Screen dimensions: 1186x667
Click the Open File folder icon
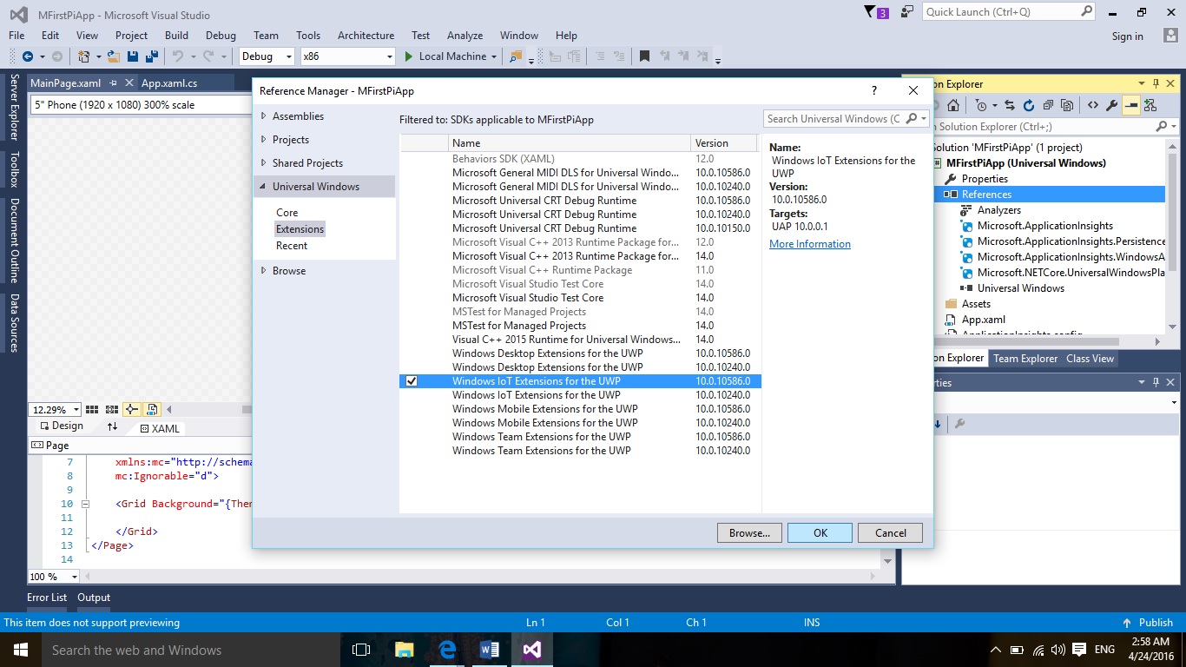(x=113, y=56)
